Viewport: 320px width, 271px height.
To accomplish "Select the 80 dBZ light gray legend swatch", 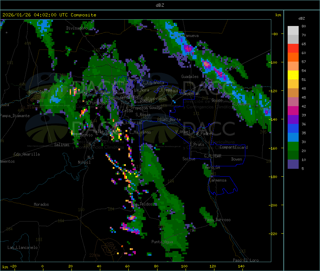I will (x=293, y=31).
